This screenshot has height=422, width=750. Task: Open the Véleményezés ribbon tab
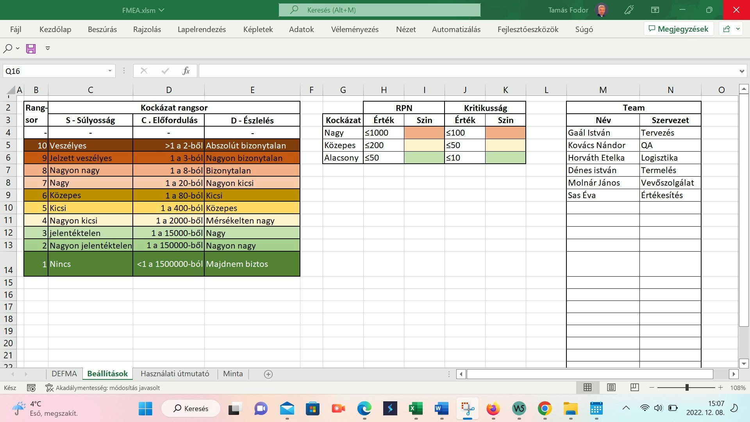coord(355,29)
